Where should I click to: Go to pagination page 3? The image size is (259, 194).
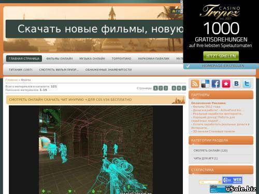point(166,88)
